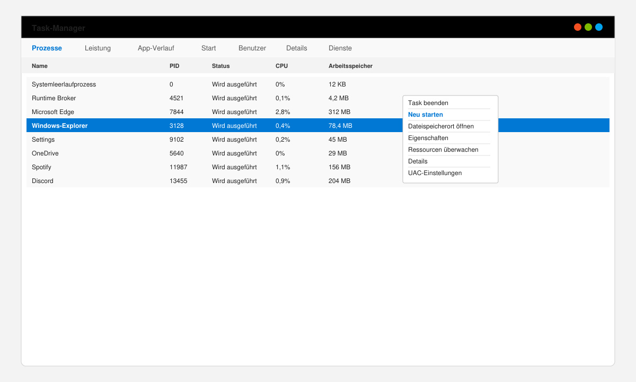636x382 pixels.
Task: Click the 12 KB memory value
Action: click(337, 84)
